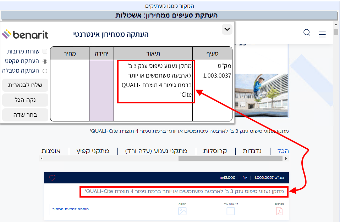340x222 pixels.
Task: Click the vertical scrollbar up arrow
Action: (336, 24)
